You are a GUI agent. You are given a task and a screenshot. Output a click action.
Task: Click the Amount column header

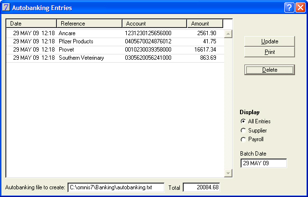click(x=205, y=24)
